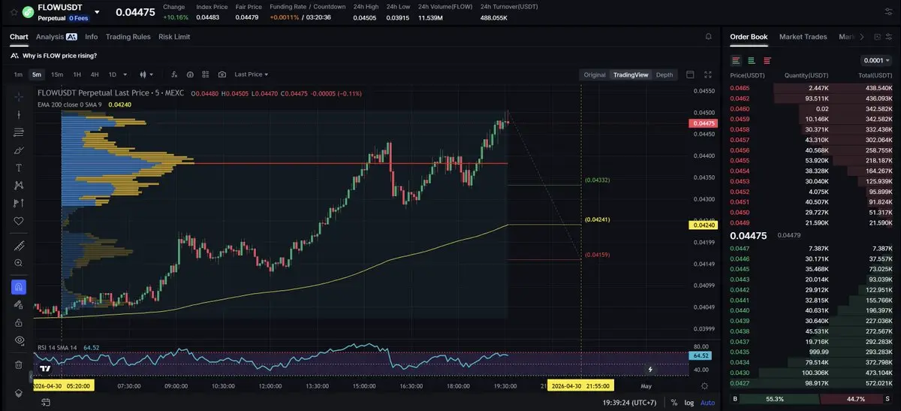Open price alert bell icon
Viewport: 901px width, 411px height.
click(708, 37)
